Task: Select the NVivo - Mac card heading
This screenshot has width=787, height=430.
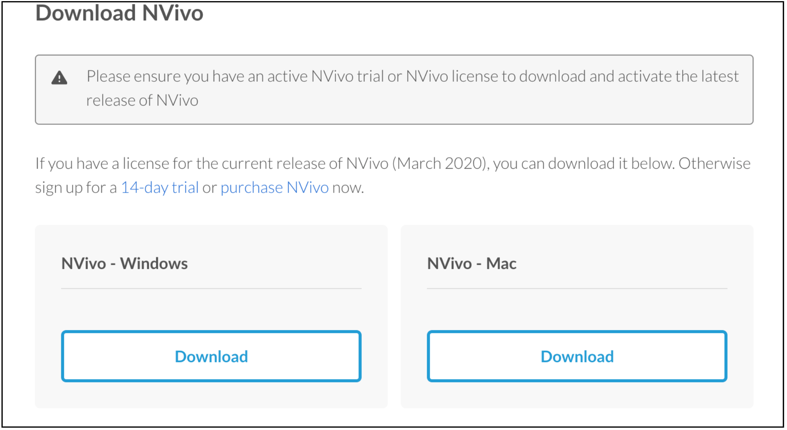Action: point(472,264)
